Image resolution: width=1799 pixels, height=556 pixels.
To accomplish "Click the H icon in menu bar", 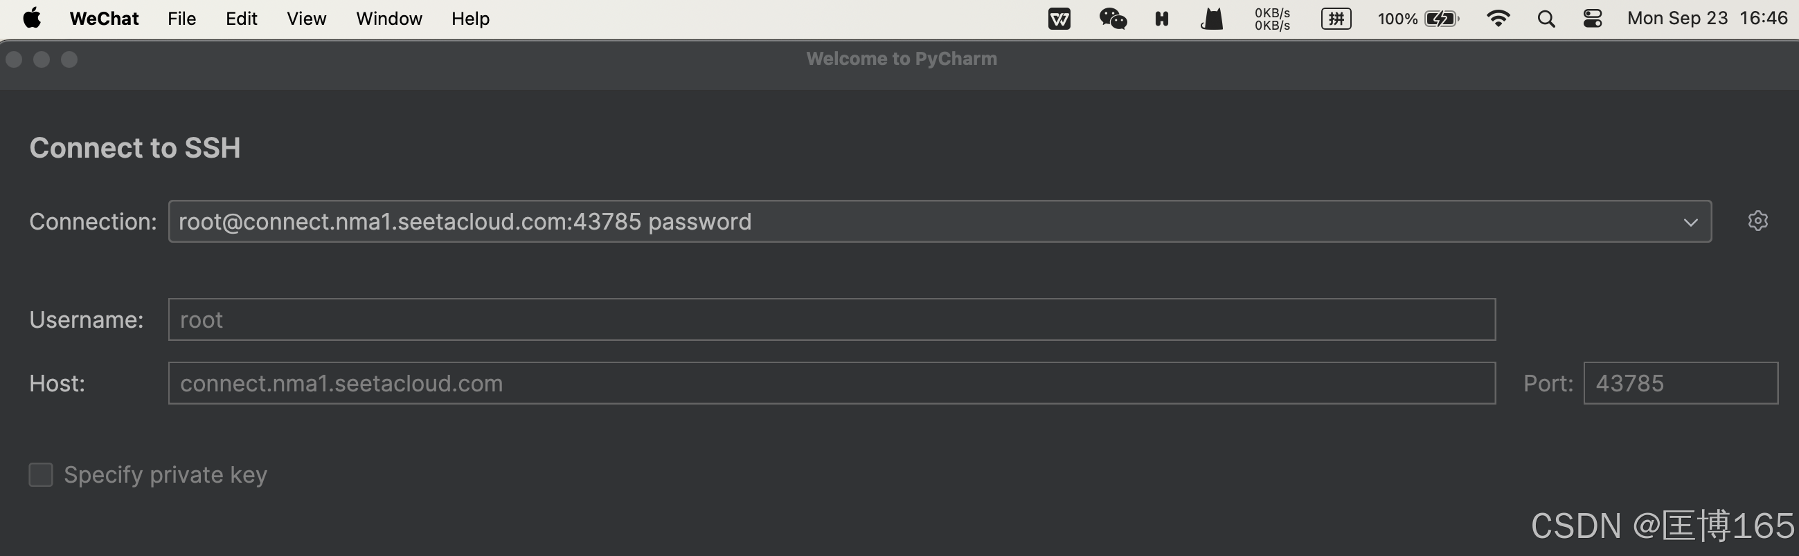I will click(1161, 19).
